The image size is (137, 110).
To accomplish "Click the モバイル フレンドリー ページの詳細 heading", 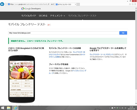I will click(x=65, y=48).
